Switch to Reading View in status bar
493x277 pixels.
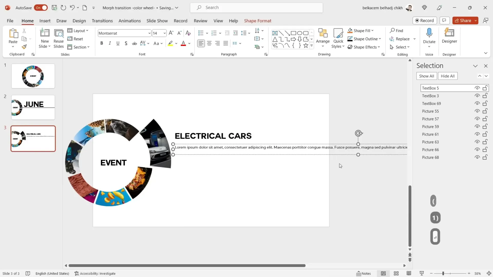[409, 273]
